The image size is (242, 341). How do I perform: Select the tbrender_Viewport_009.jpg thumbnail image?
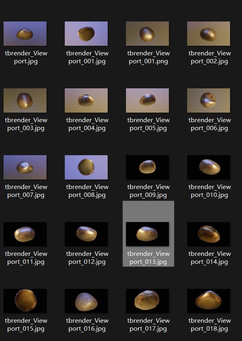point(147,167)
